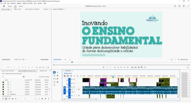Expand Project panel overflow chevrons
The width and height of the screenshot is (191, 103).
tap(50, 71)
